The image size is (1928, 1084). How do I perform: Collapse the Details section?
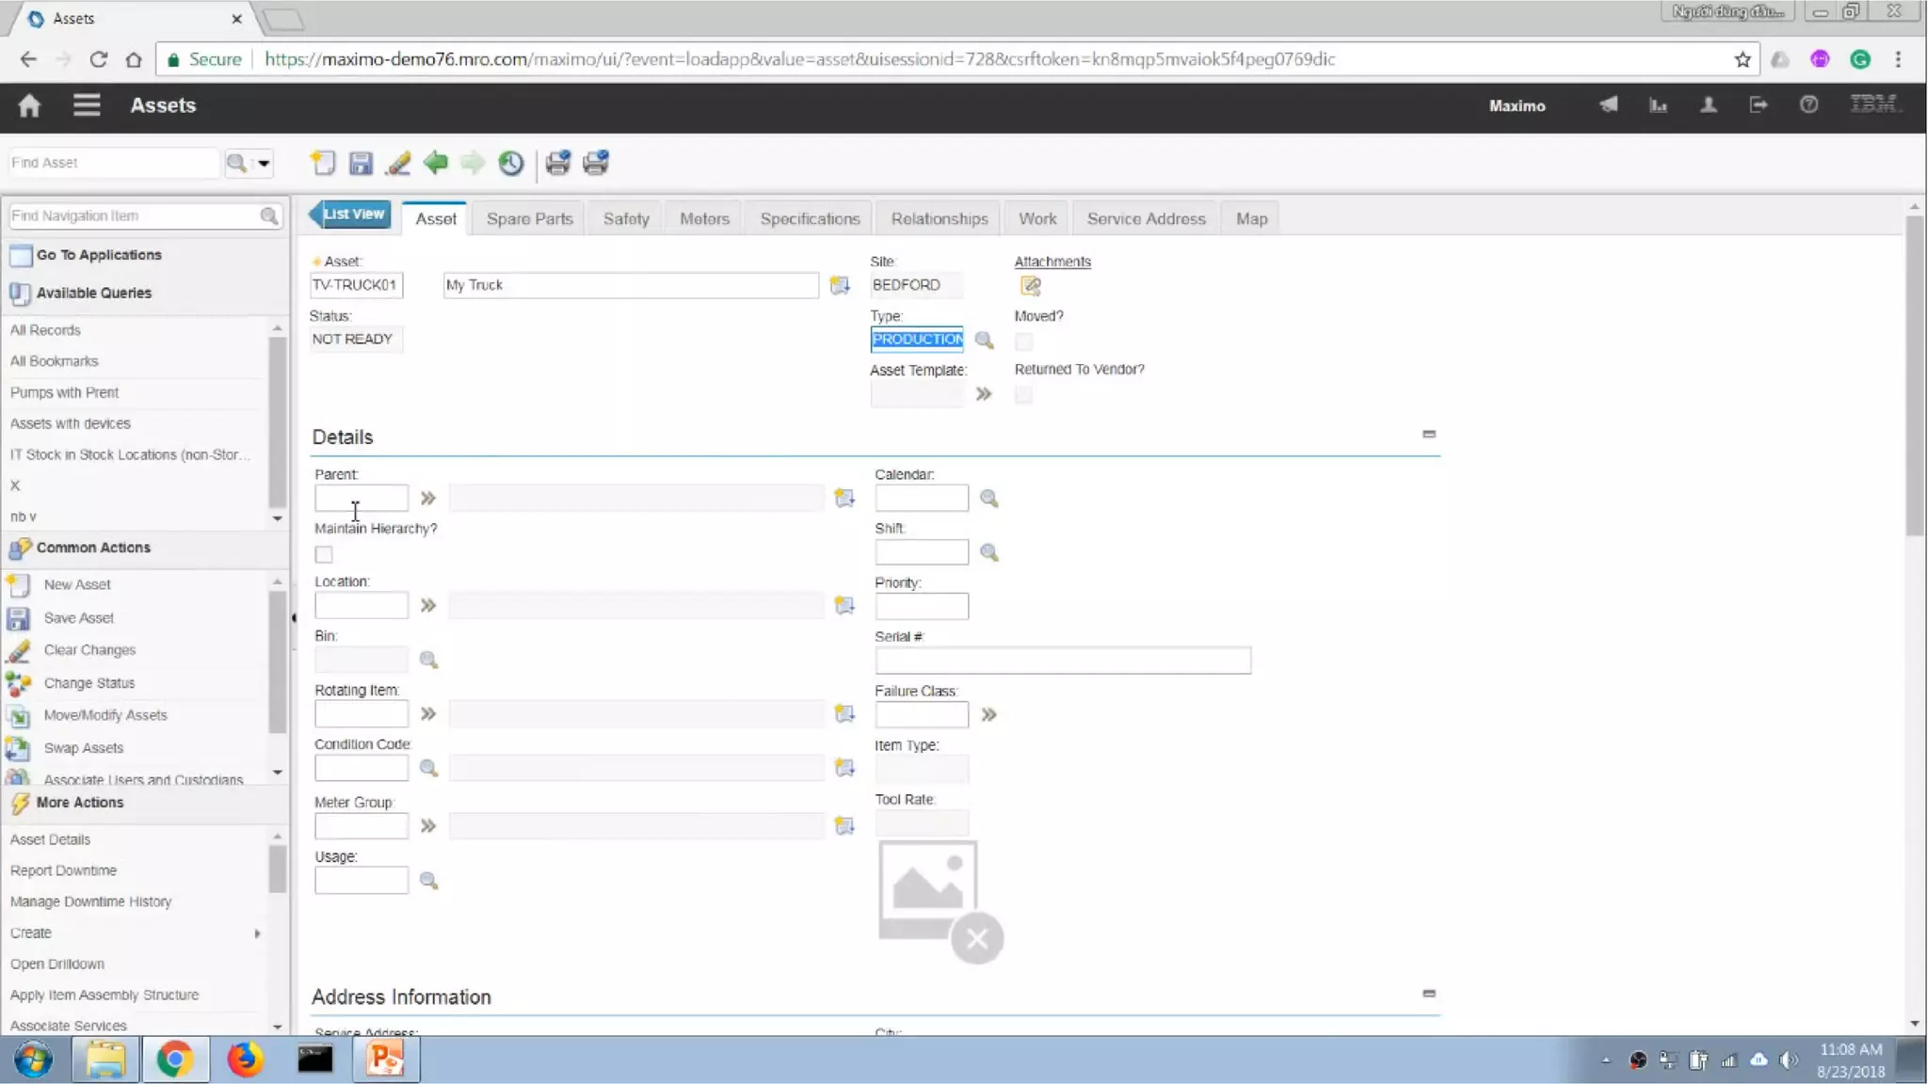click(x=1428, y=434)
